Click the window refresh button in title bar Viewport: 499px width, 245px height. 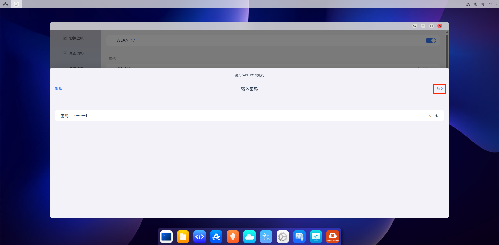(415, 26)
